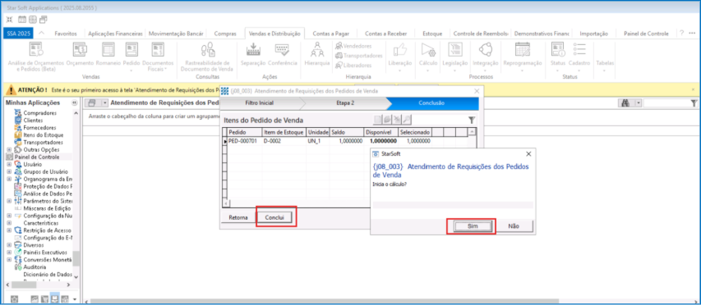Click the cascade windows quick access icon

[x=44, y=20]
